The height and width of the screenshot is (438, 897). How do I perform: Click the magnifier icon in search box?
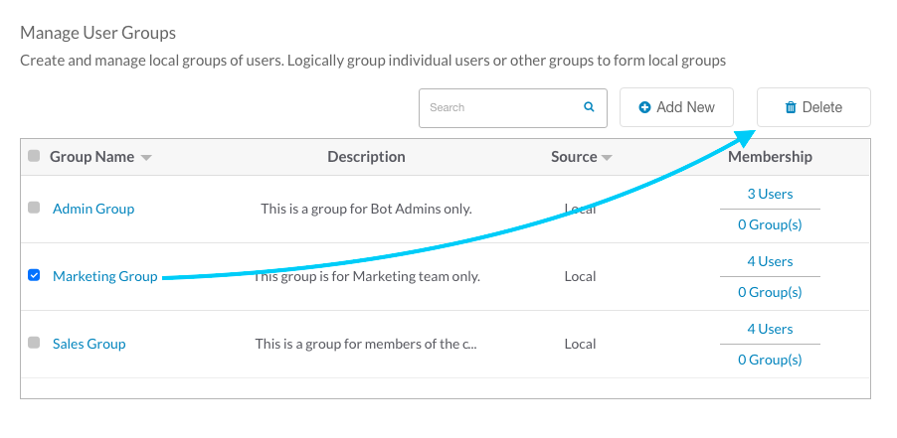[x=589, y=107]
